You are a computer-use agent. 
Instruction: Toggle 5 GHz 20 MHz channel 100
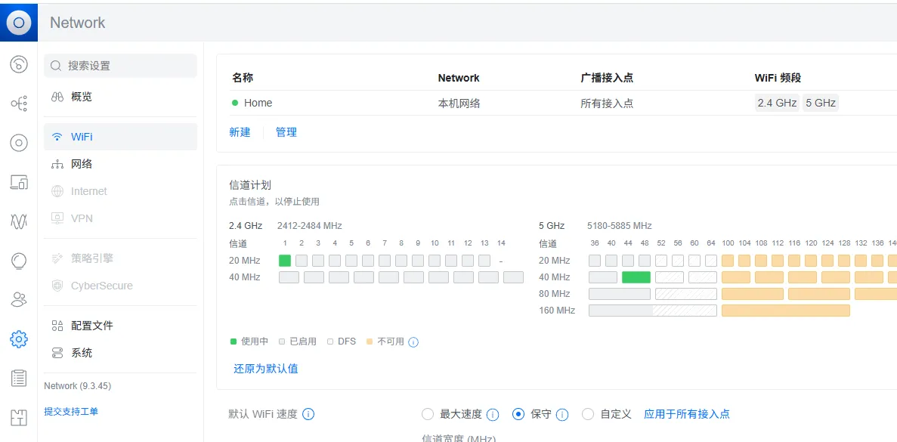(x=728, y=261)
